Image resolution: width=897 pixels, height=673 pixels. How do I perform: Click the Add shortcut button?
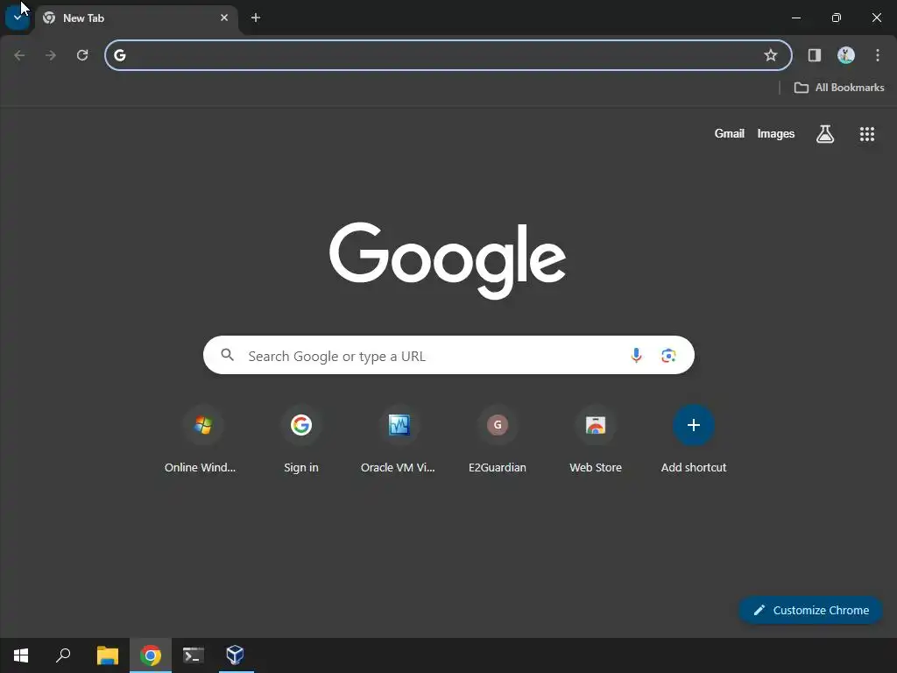pos(694,441)
